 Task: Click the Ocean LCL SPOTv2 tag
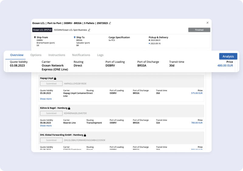(x=42, y=30)
